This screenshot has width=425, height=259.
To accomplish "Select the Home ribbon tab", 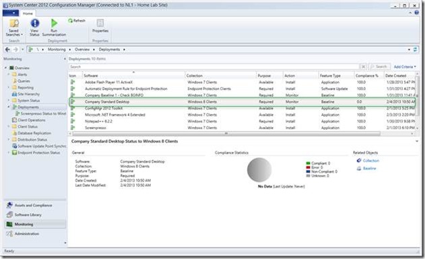I will point(28,13).
